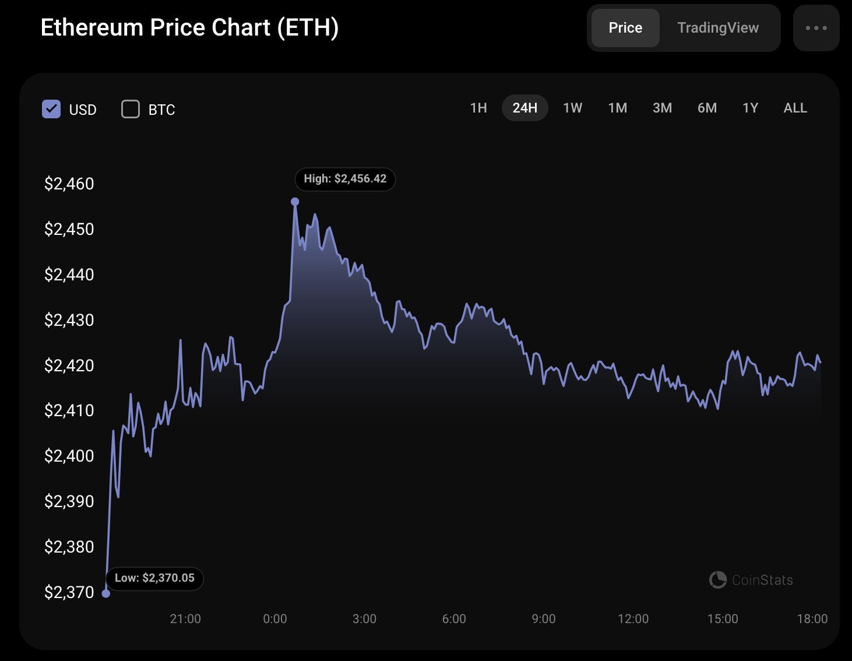Screen dimensions: 852x661
Task: Select the Price tab
Action: pos(625,27)
